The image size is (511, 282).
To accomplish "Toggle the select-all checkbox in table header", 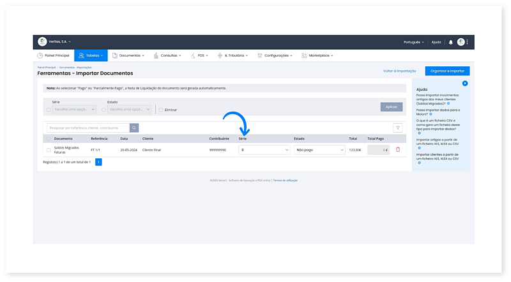I will coord(49,138).
